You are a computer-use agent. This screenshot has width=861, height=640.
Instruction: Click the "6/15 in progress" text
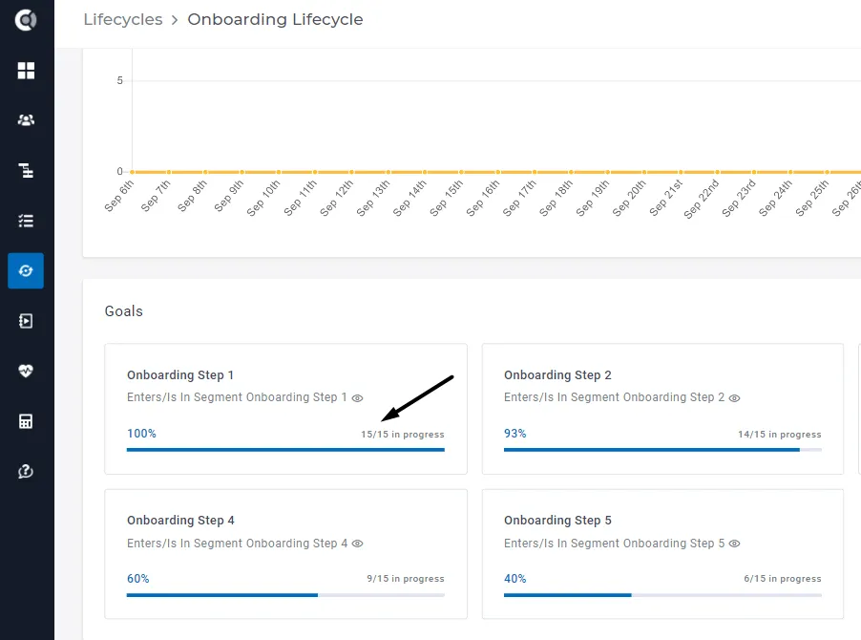[783, 579]
